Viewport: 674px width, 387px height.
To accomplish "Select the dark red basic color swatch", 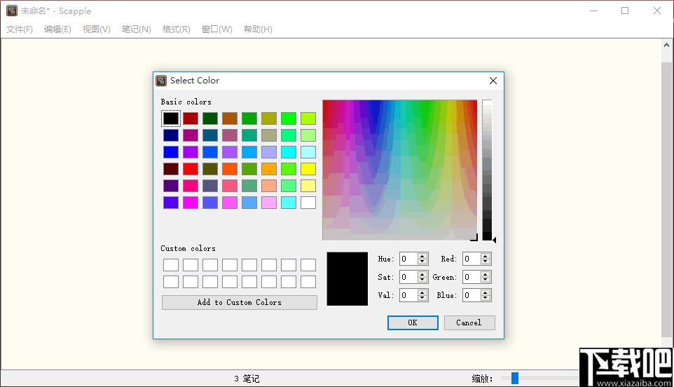I will pyautogui.click(x=191, y=118).
